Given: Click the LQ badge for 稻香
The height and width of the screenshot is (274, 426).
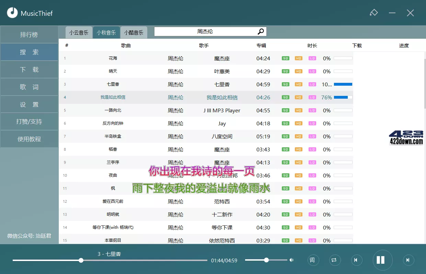Looking at the screenshot, I should point(312,149).
